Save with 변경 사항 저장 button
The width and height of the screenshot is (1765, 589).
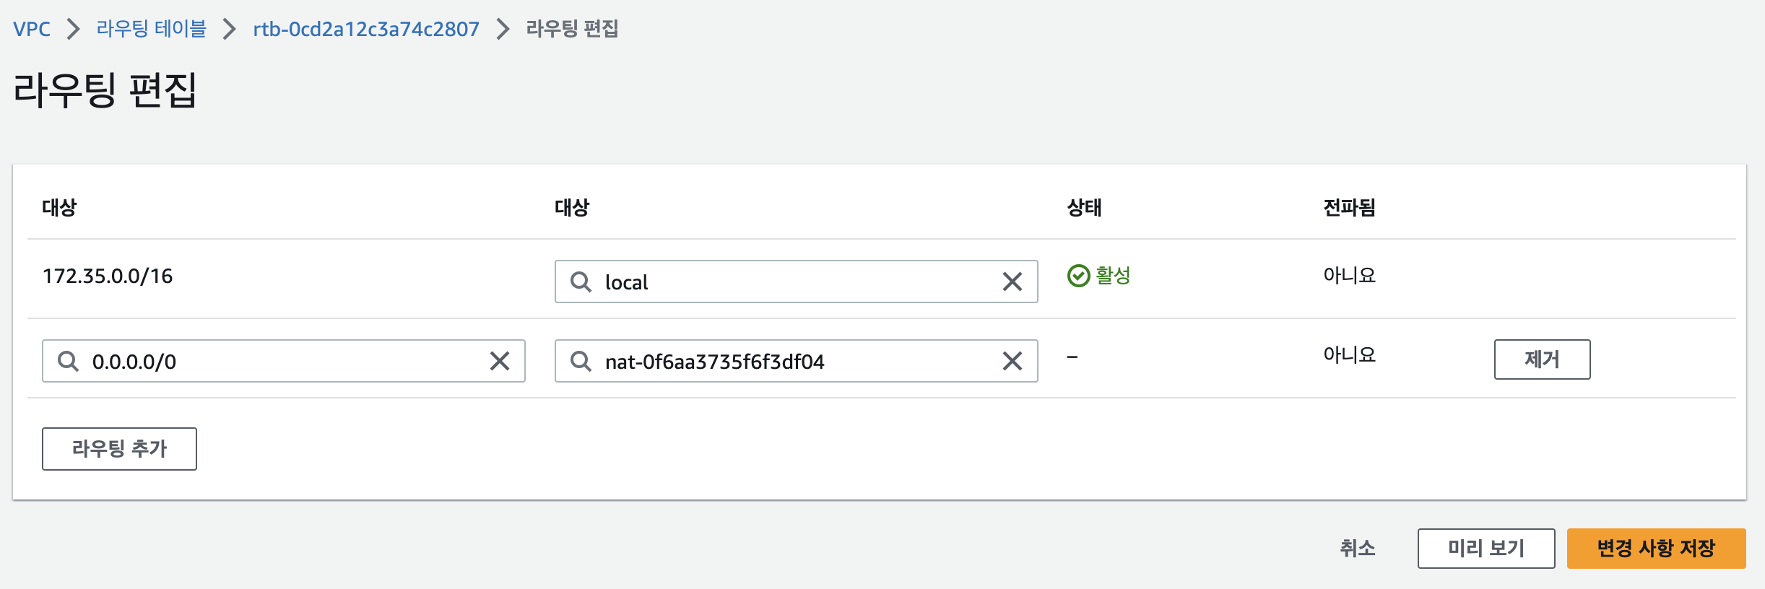point(1656,549)
